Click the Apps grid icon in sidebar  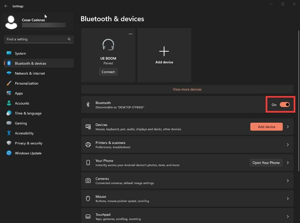click(x=9, y=93)
